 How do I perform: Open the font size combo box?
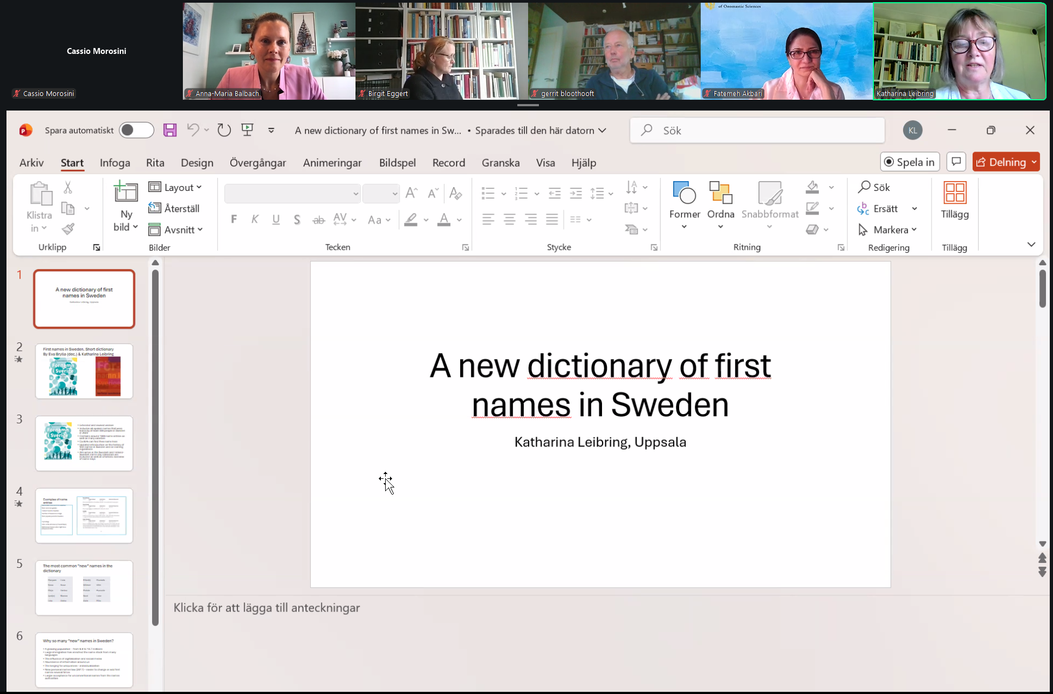point(381,193)
